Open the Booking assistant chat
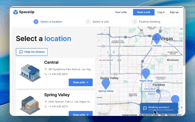Image resolution: width=195 pixels, height=122 pixels. (x=159, y=108)
